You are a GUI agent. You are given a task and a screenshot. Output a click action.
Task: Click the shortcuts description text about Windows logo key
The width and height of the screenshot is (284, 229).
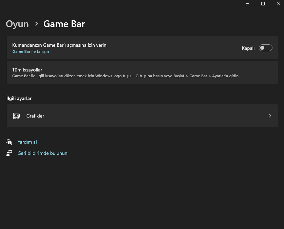coord(125,76)
